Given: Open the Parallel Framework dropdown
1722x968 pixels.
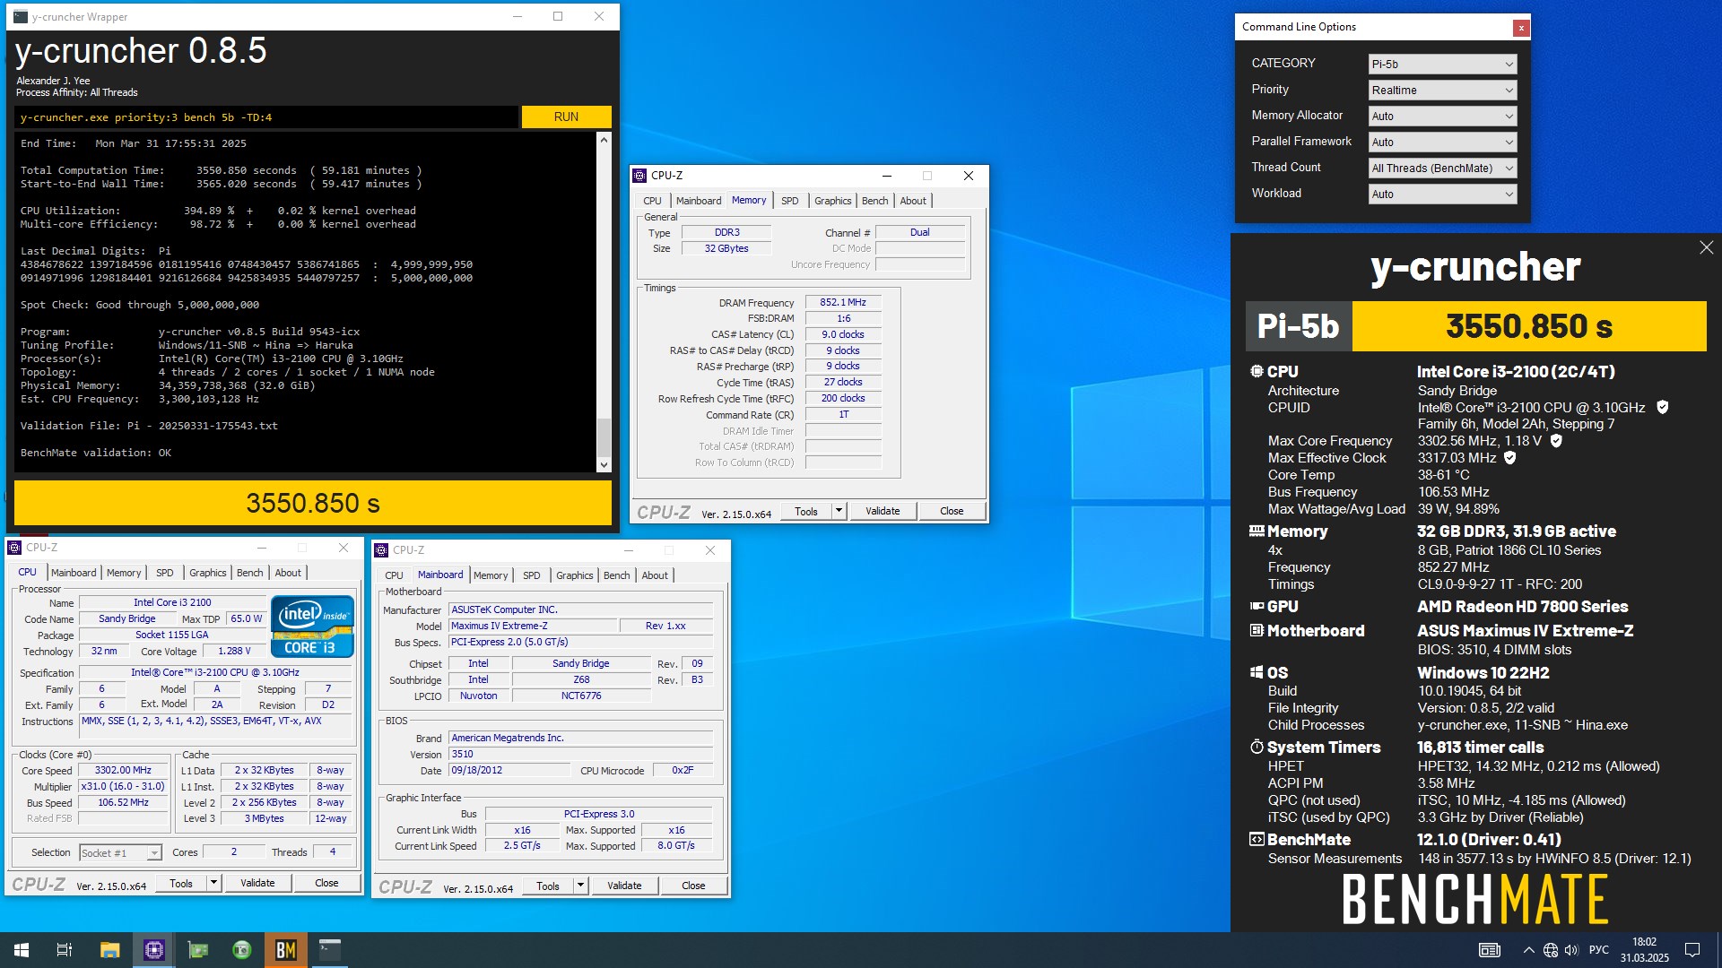Looking at the screenshot, I should point(1442,143).
